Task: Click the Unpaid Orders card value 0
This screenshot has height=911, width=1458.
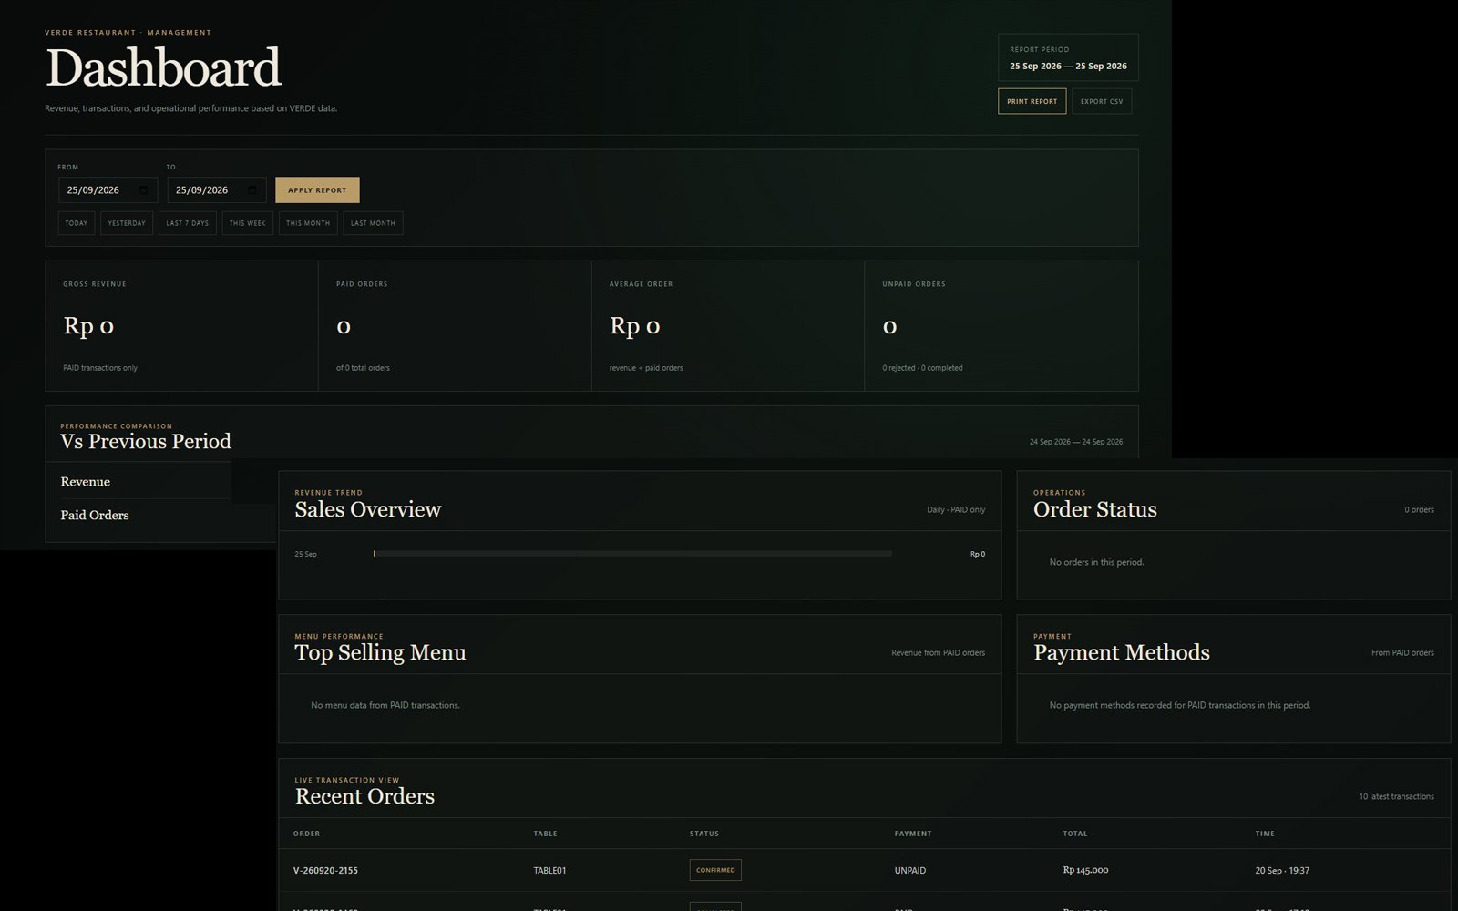Action: [x=890, y=326]
